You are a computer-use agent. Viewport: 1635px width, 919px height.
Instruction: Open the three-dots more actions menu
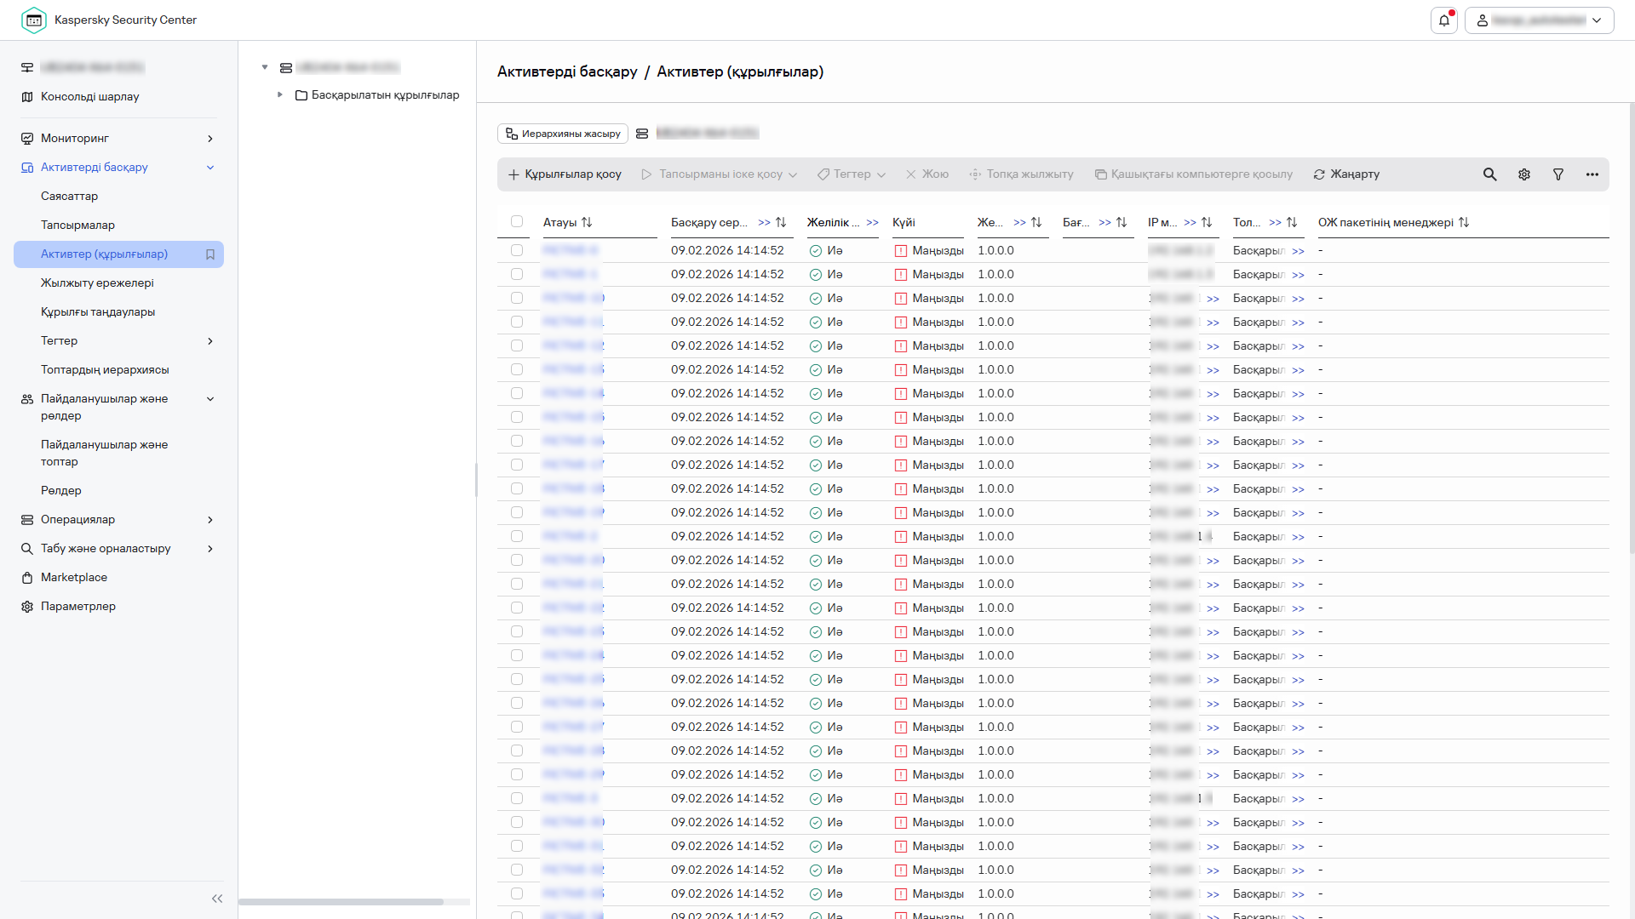pyautogui.click(x=1592, y=174)
